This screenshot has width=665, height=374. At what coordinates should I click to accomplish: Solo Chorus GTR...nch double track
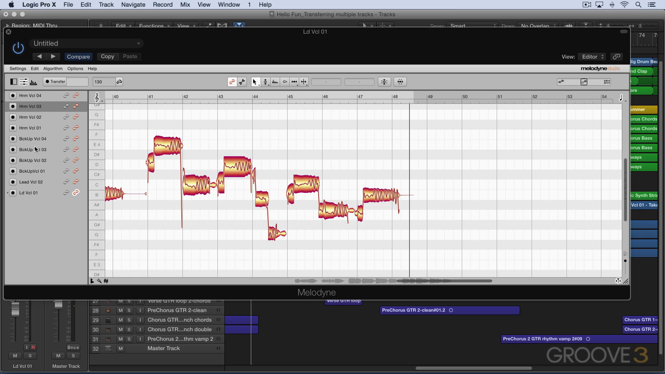coord(129,330)
